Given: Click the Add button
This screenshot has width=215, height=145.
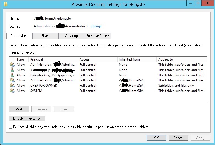Looking at the screenshot, I should pyautogui.click(x=19, y=109).
